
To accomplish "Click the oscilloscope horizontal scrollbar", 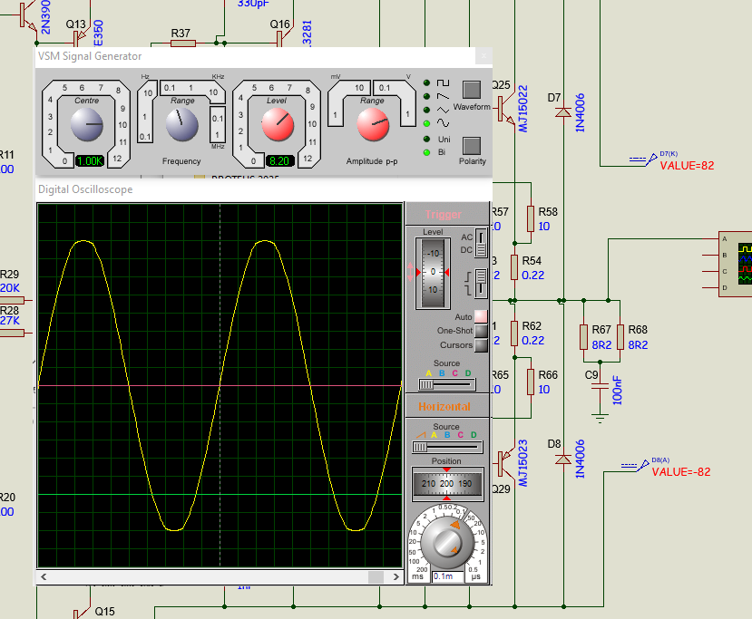I will [220, 576].
